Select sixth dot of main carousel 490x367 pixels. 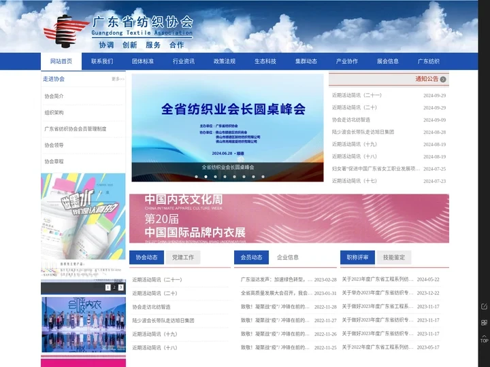[x=244, y=177]
